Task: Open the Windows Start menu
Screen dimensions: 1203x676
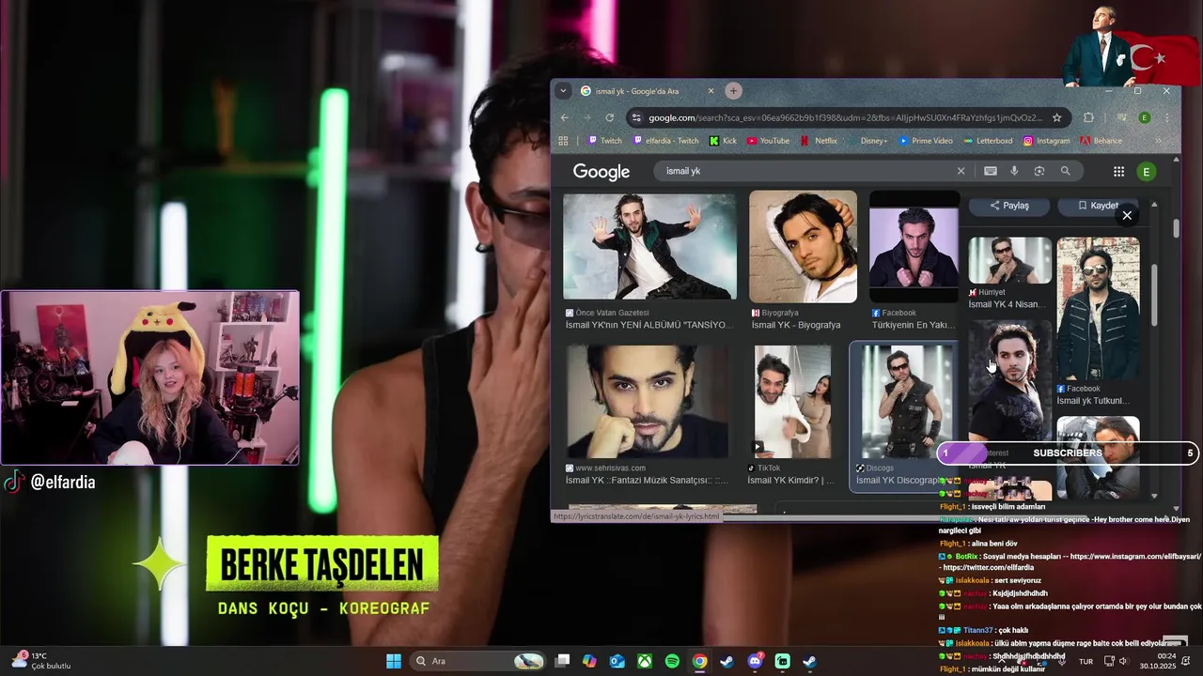Action: coord(394,661)
